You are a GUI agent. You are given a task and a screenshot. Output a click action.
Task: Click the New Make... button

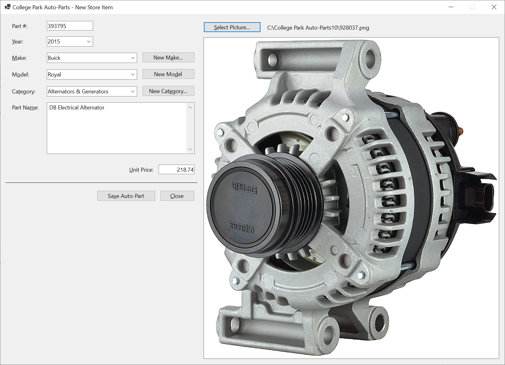pyautogui.click(x=168, y=58)
